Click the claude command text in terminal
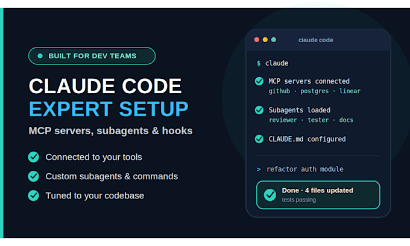Viewport: 410px width, 246px height. coord(277,63)
